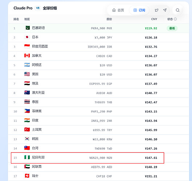Click the Telegram paper plane icon
Image resolution: width=192 pixels, height=181 pixels.
(x=165, y=10)
